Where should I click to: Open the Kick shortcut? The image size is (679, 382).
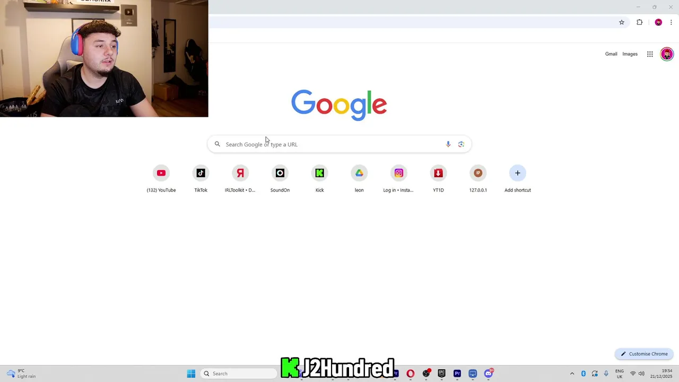(x=319, y=179)
